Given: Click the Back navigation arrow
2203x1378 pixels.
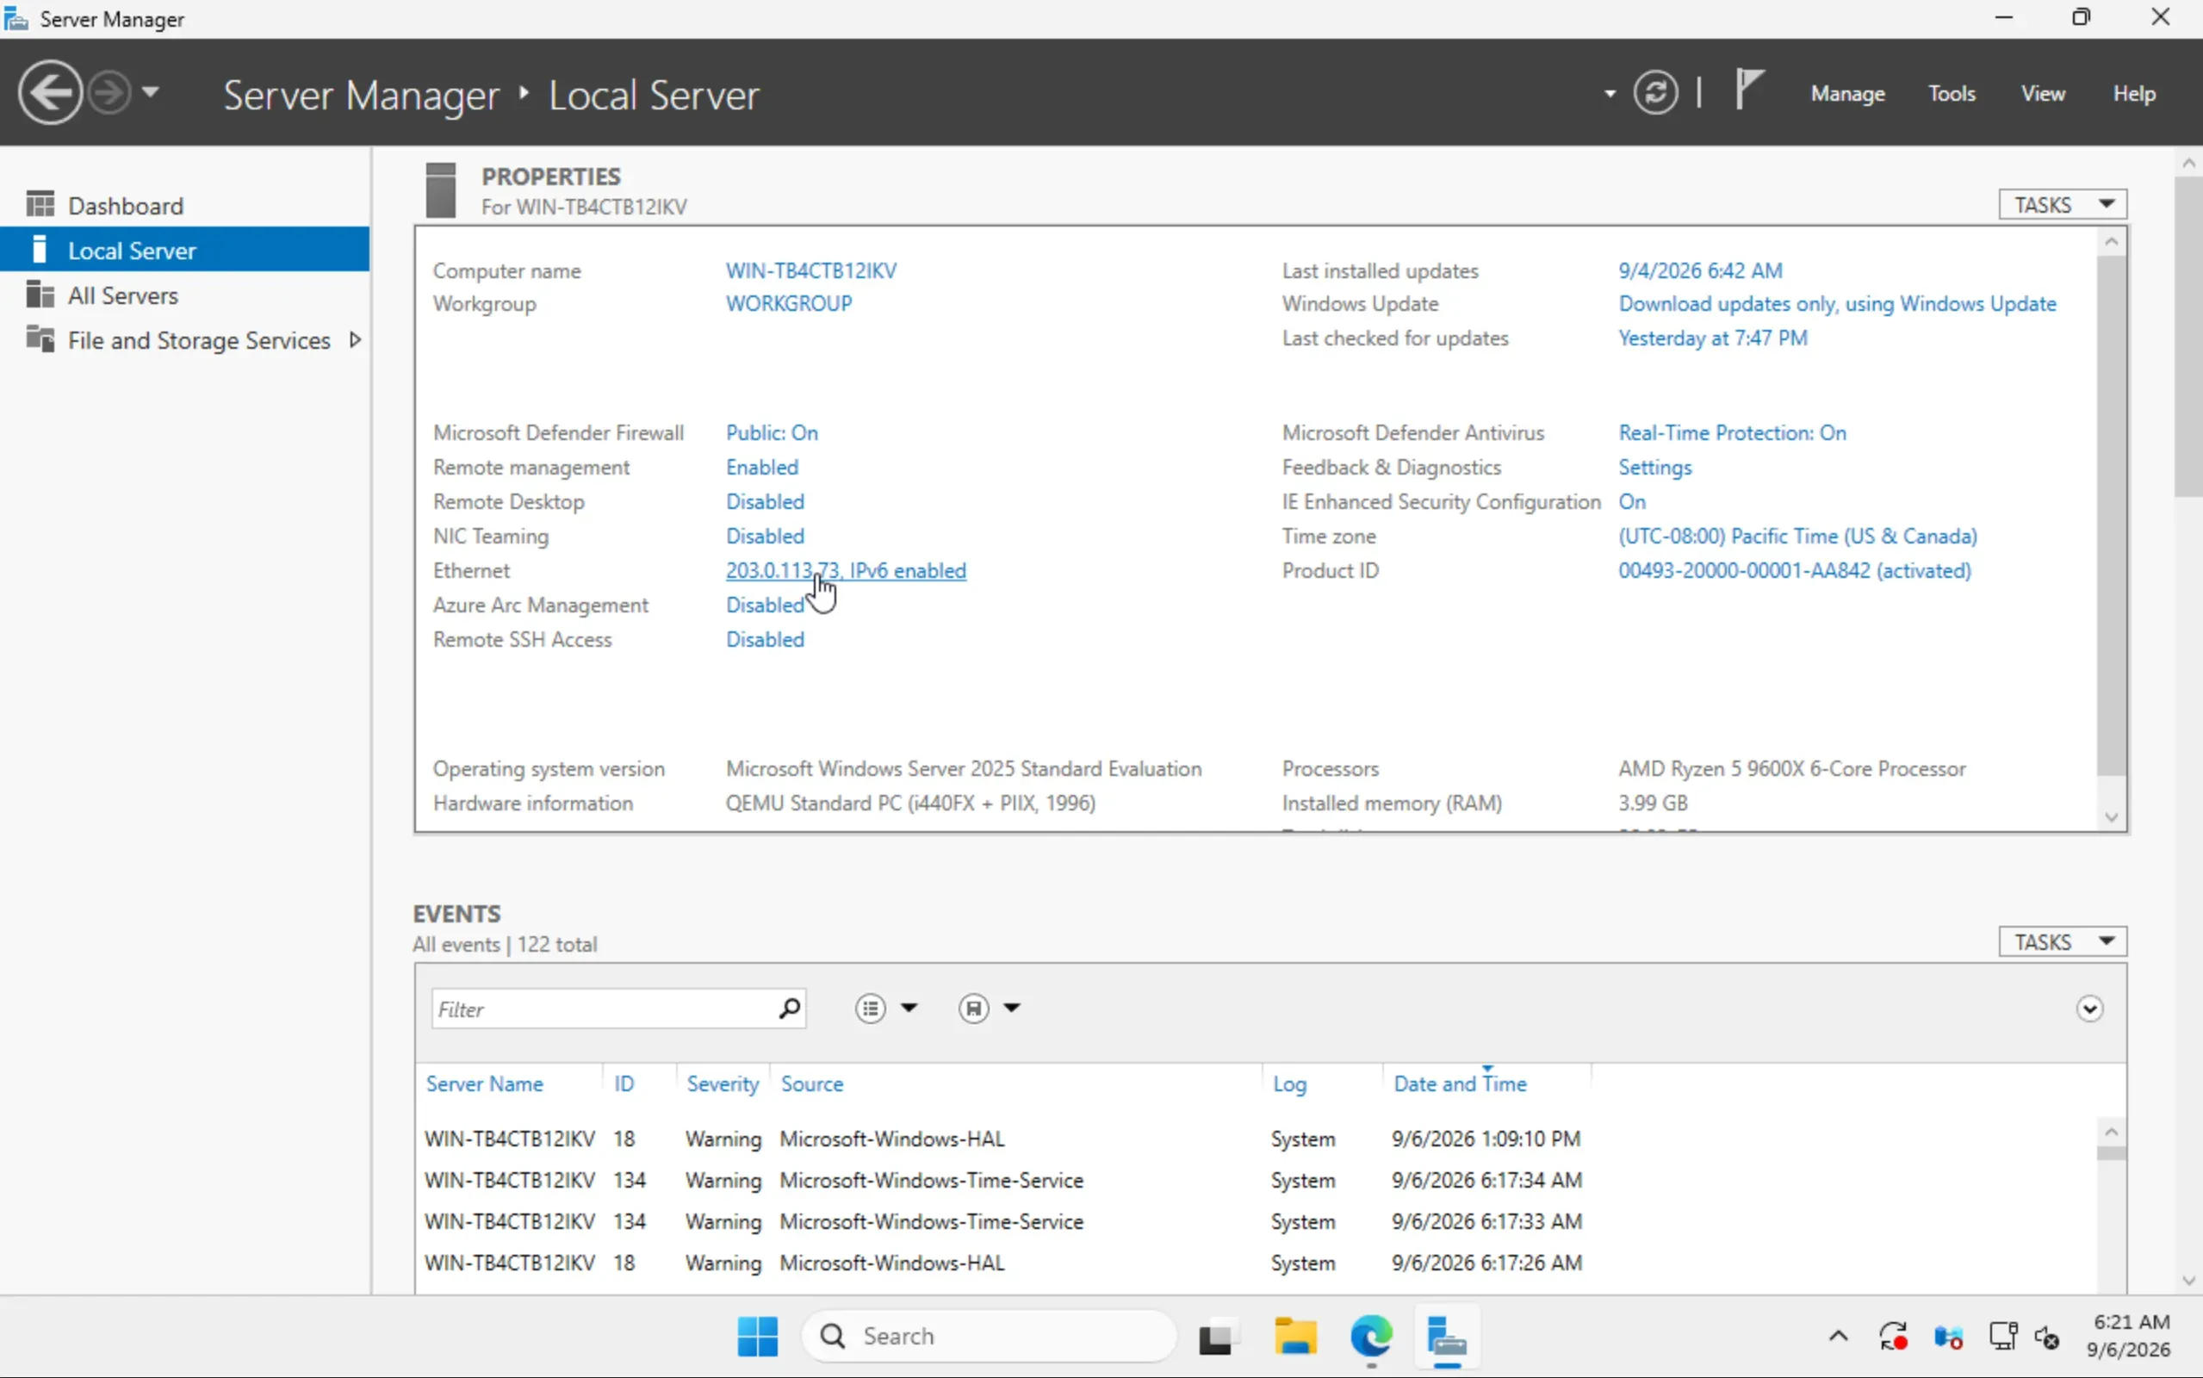Looking at the screenshot, I should 50,92.
